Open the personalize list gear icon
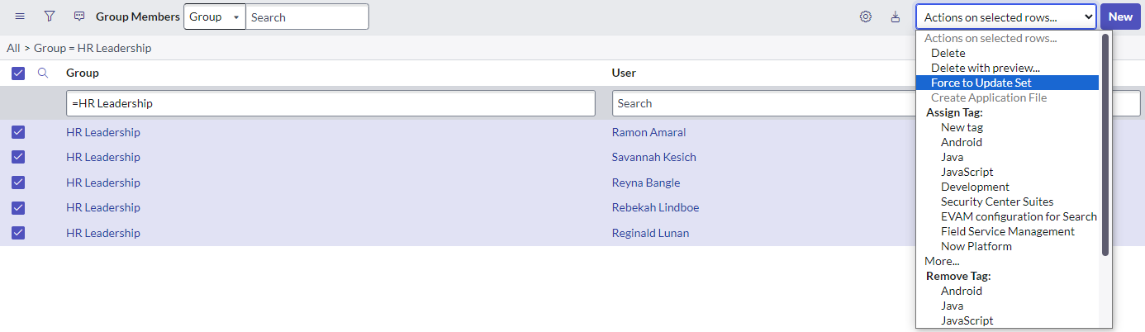This screenshot has width=1145, height=332. click(866, 17)
